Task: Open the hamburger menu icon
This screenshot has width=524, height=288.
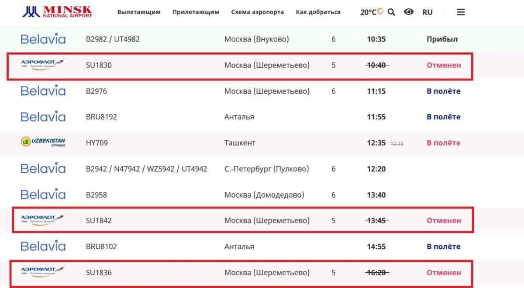Action: click(461, 12)
